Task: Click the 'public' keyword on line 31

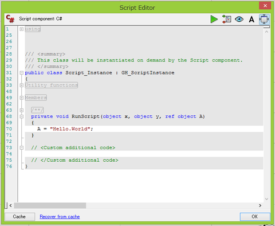Action: (34, 73)
